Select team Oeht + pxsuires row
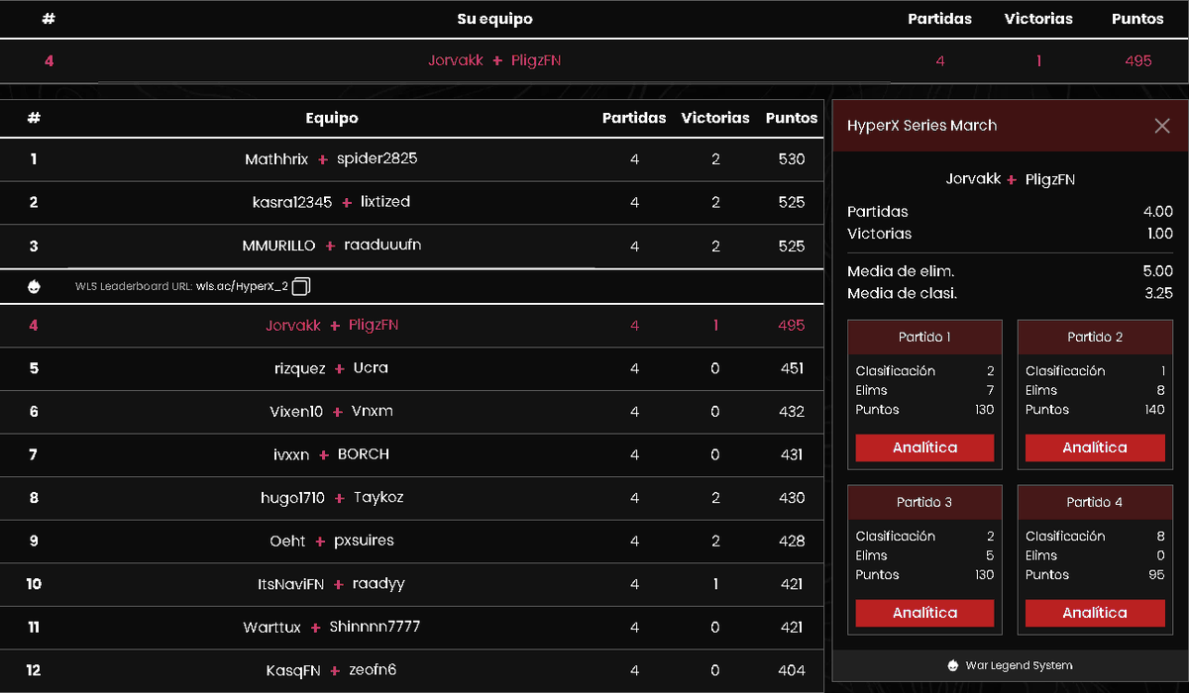Viewport: 1189px width, 693px height. (x=411, y=541)
